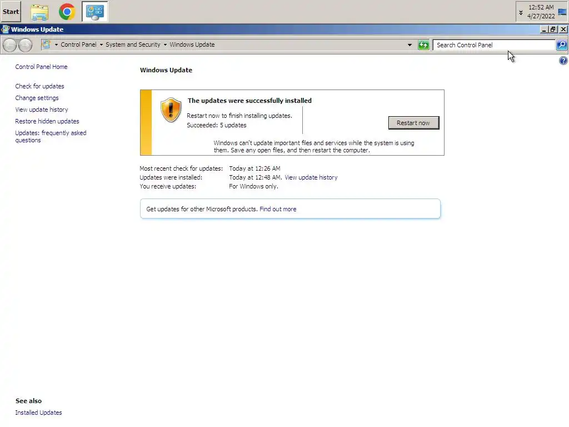Open Updates: frequently asked questions
The image size is (569, 427).
[51, 137]
